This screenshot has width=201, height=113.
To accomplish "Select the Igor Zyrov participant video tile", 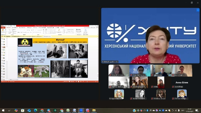I will point(161,71).
